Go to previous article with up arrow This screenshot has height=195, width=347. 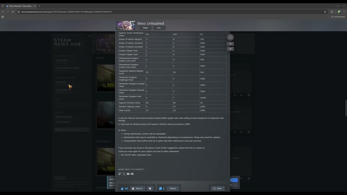tap(230, 44)
